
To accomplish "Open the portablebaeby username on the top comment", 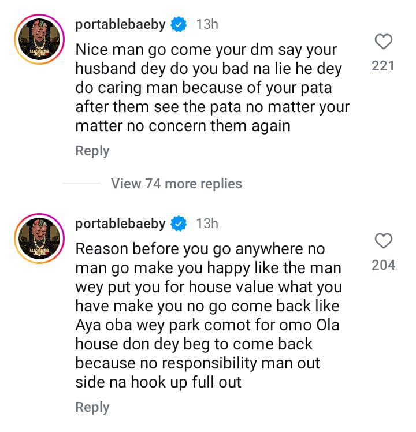I will tap(121, 24).
